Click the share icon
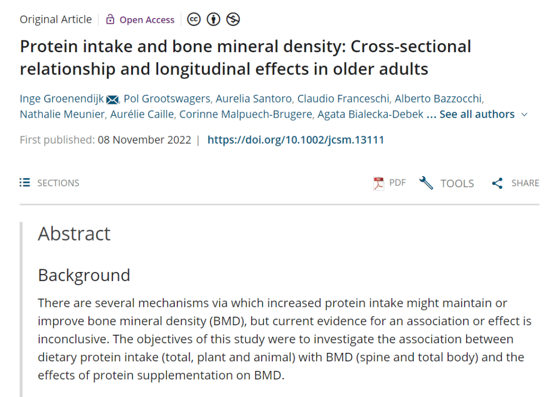The width and height of the screenshot is (545, 397). click(x=497, y=183)
